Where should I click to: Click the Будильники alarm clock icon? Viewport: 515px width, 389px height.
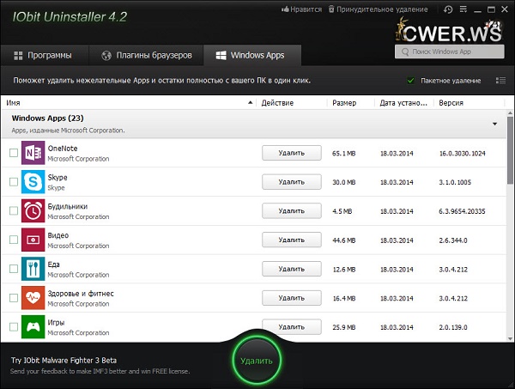tap(33, 211)
